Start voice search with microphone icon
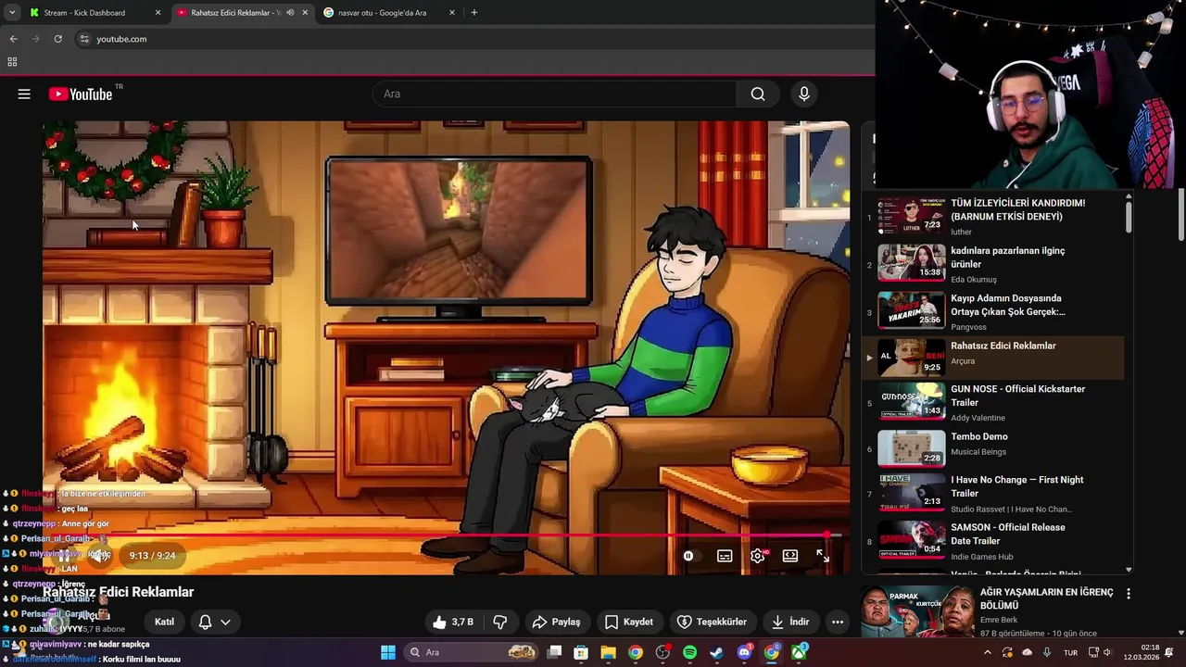 tap(804, 94)
